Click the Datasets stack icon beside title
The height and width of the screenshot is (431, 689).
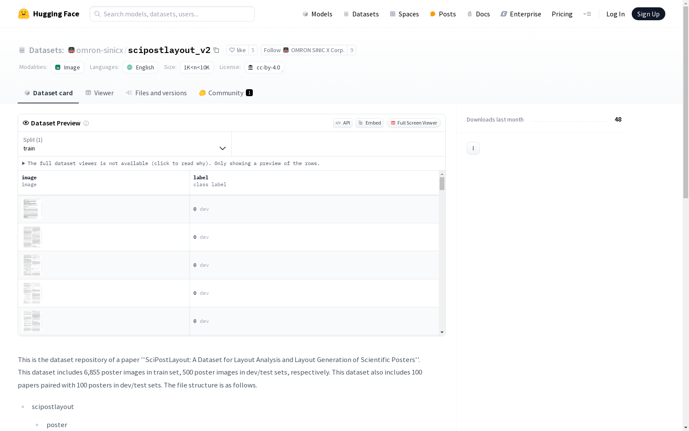(x=22, y=50)
